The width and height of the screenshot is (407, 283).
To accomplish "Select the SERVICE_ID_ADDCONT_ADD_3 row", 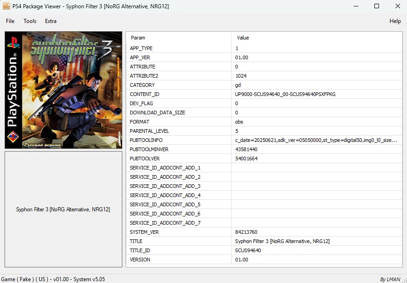I will (264, 186).
